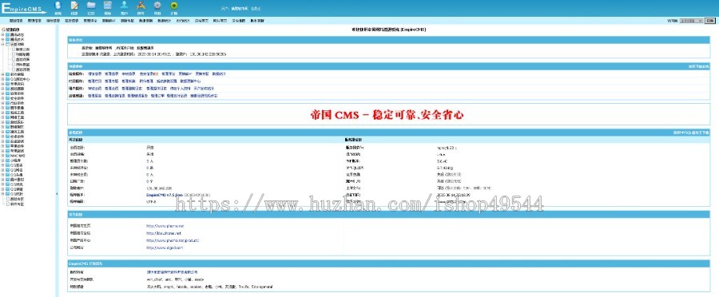Click the red 帝国CMS slogan banner
Viewport: 719px width, 297px height.
387,115
